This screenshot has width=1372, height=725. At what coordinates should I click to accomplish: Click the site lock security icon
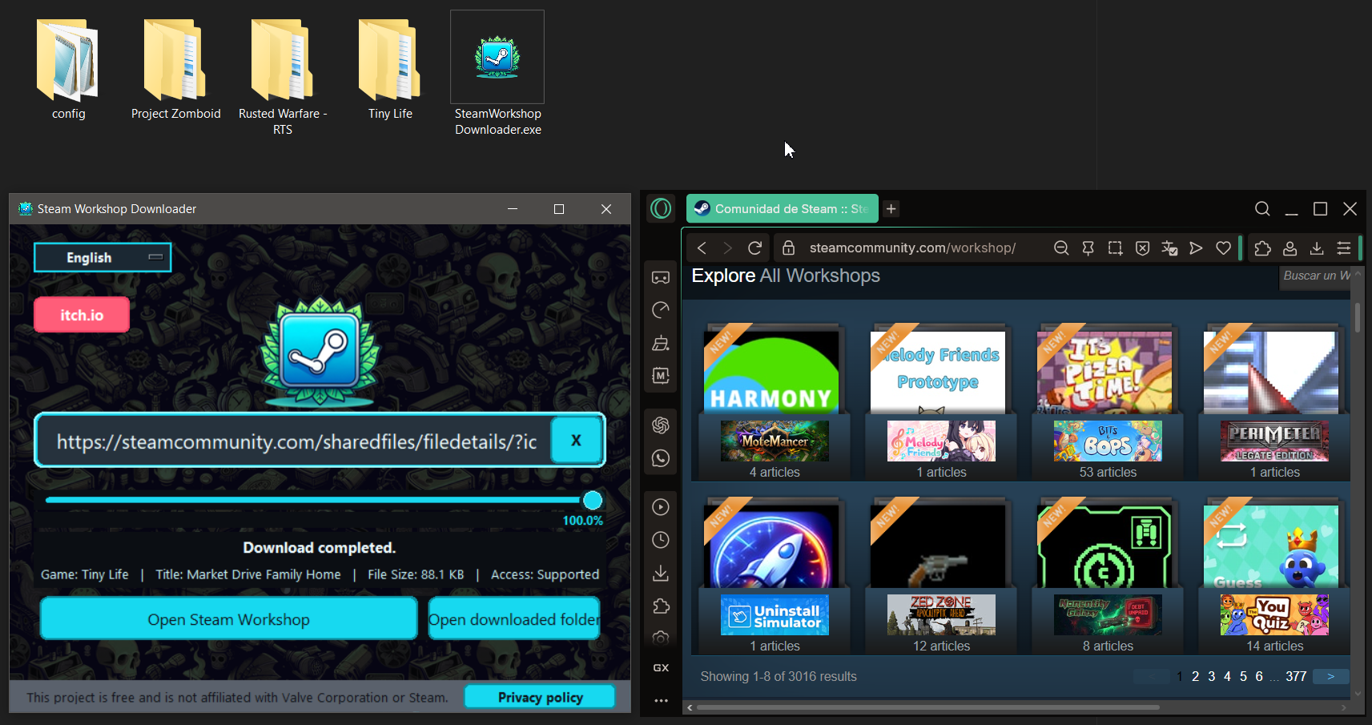coord(789,248)
